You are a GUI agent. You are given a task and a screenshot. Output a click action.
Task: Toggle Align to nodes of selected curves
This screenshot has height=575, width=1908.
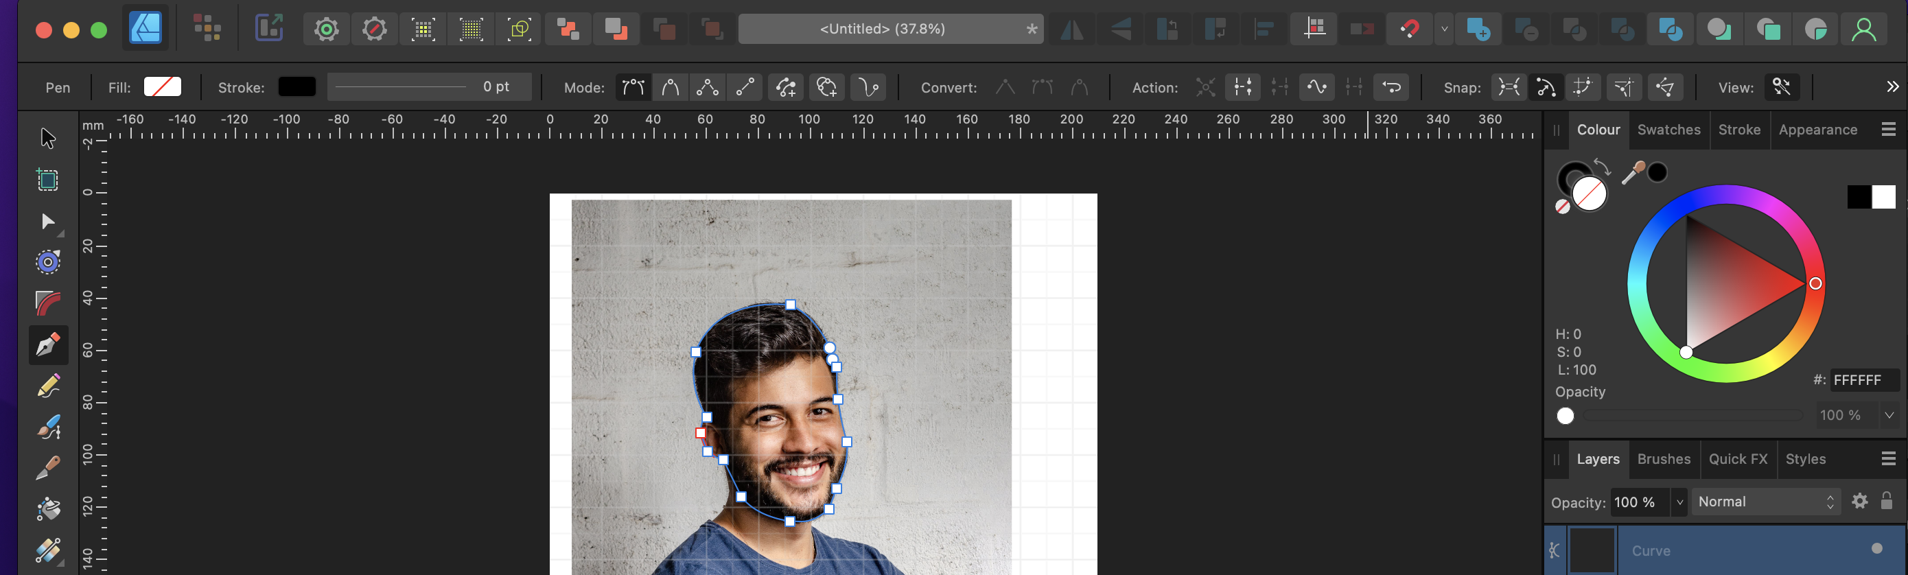pyautogui.click(x=1509, y=87)
